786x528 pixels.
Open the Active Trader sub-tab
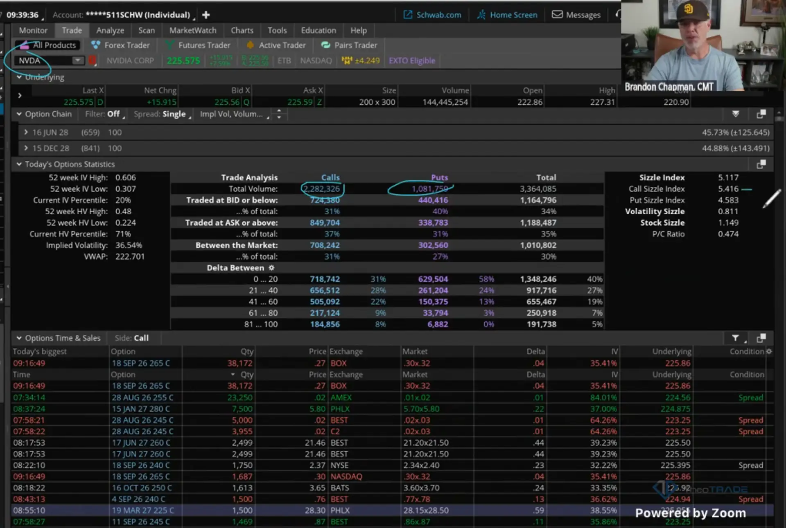tap(276, 45)
